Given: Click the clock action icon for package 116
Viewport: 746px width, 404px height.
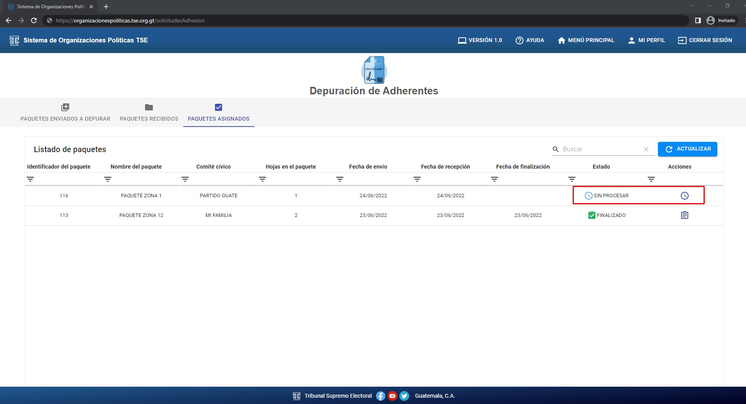Looking at the screenshot, I should tap(684, 196).
